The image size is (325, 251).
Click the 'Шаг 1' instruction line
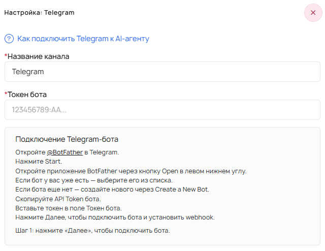(x=92, y=231)
